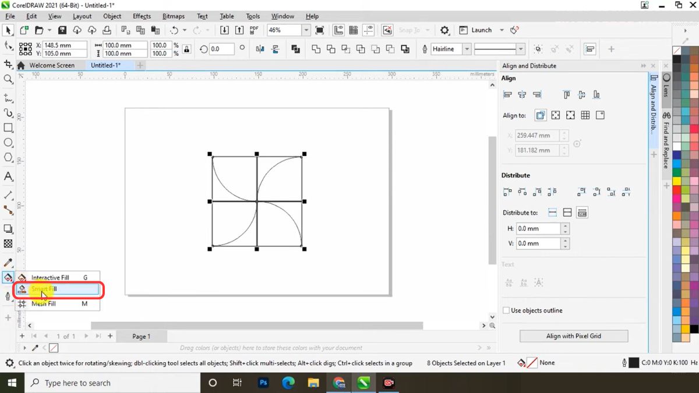The image size is (699, 393).
Task: Open Find and Replace docker tab
Action: [x=666, y=140]
